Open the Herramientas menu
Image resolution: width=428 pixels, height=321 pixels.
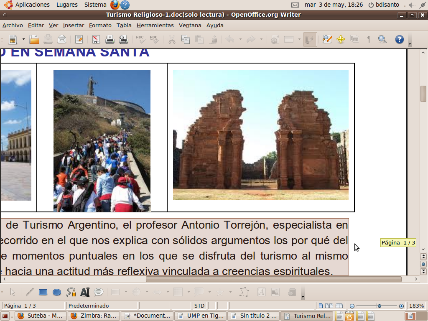pos(155,25)
